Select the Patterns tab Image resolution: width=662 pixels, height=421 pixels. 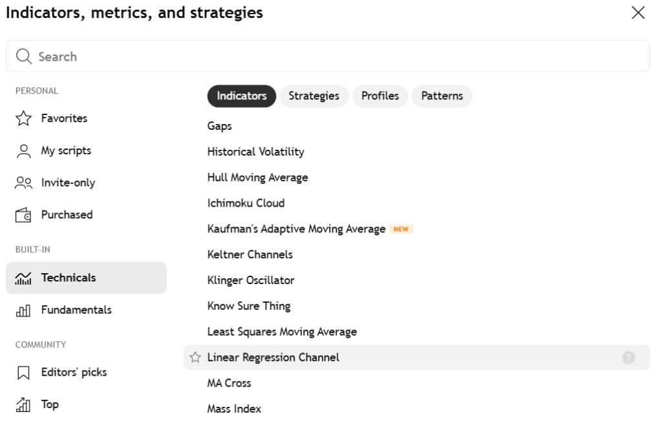(442, 96)
